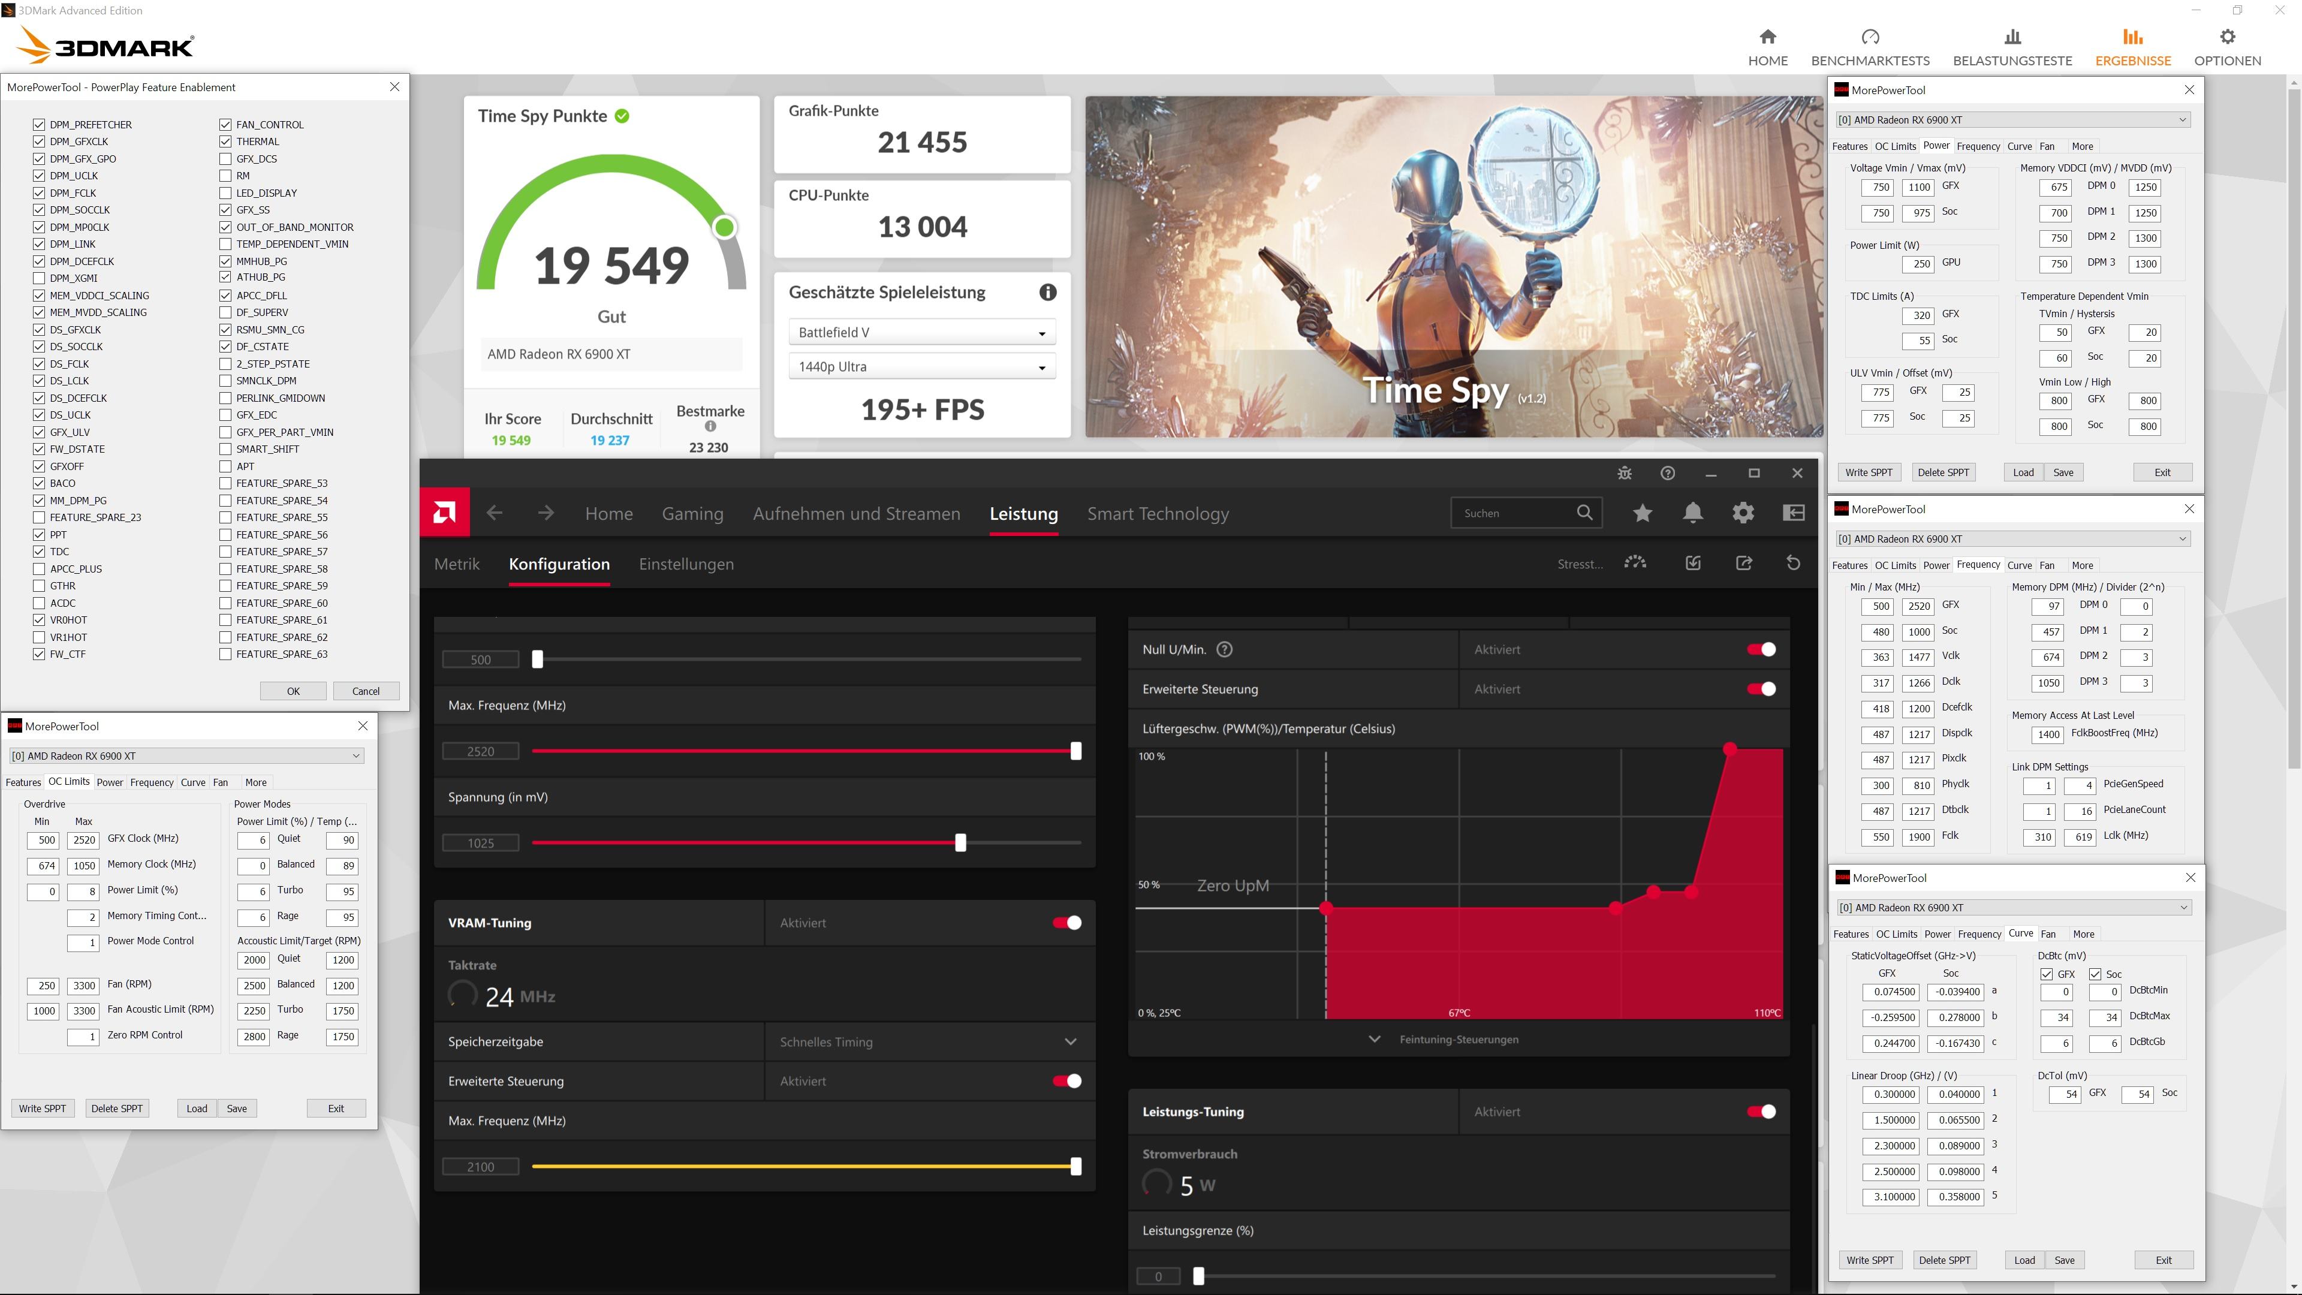
Task: Open 1440p Ultra resolution dropdown
Action: tap(921, 366)
